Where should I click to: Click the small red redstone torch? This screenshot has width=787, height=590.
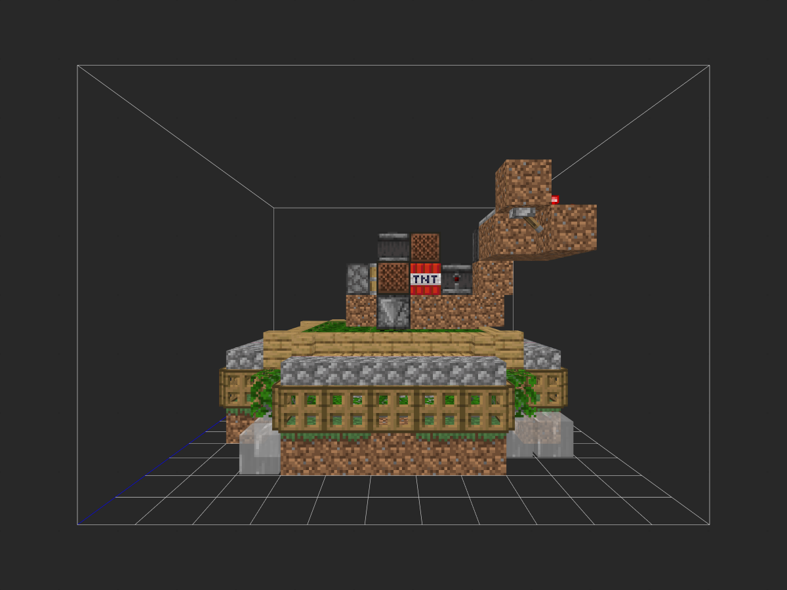pyautogui.click(x=555, y=200)
